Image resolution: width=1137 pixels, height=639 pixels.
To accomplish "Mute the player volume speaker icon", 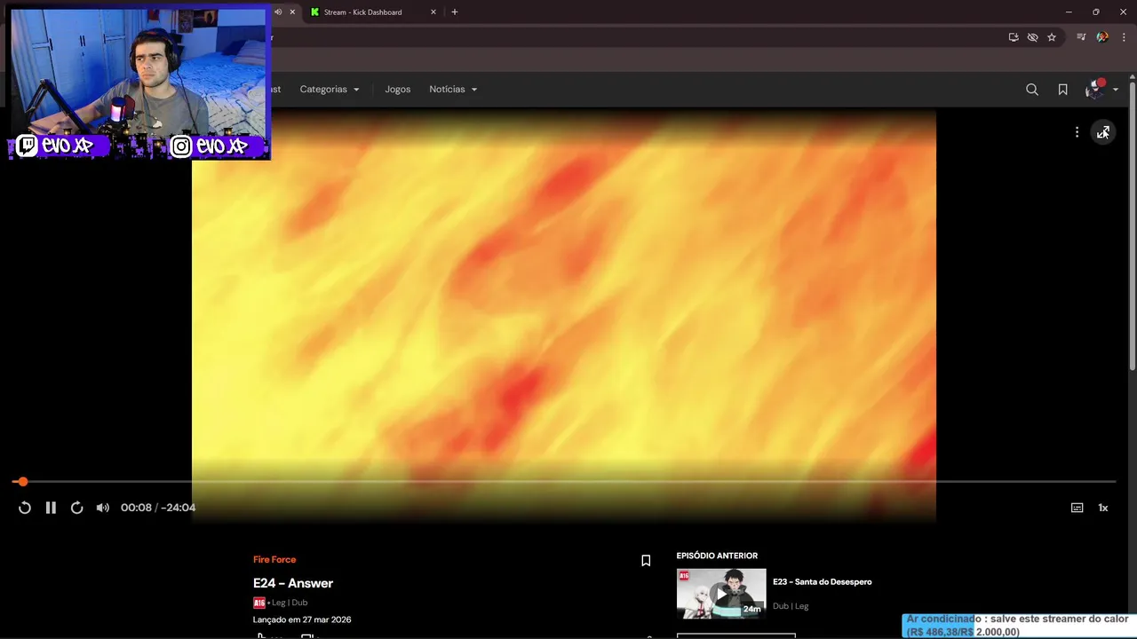I will pyautogui.click(x=103, y=508).
